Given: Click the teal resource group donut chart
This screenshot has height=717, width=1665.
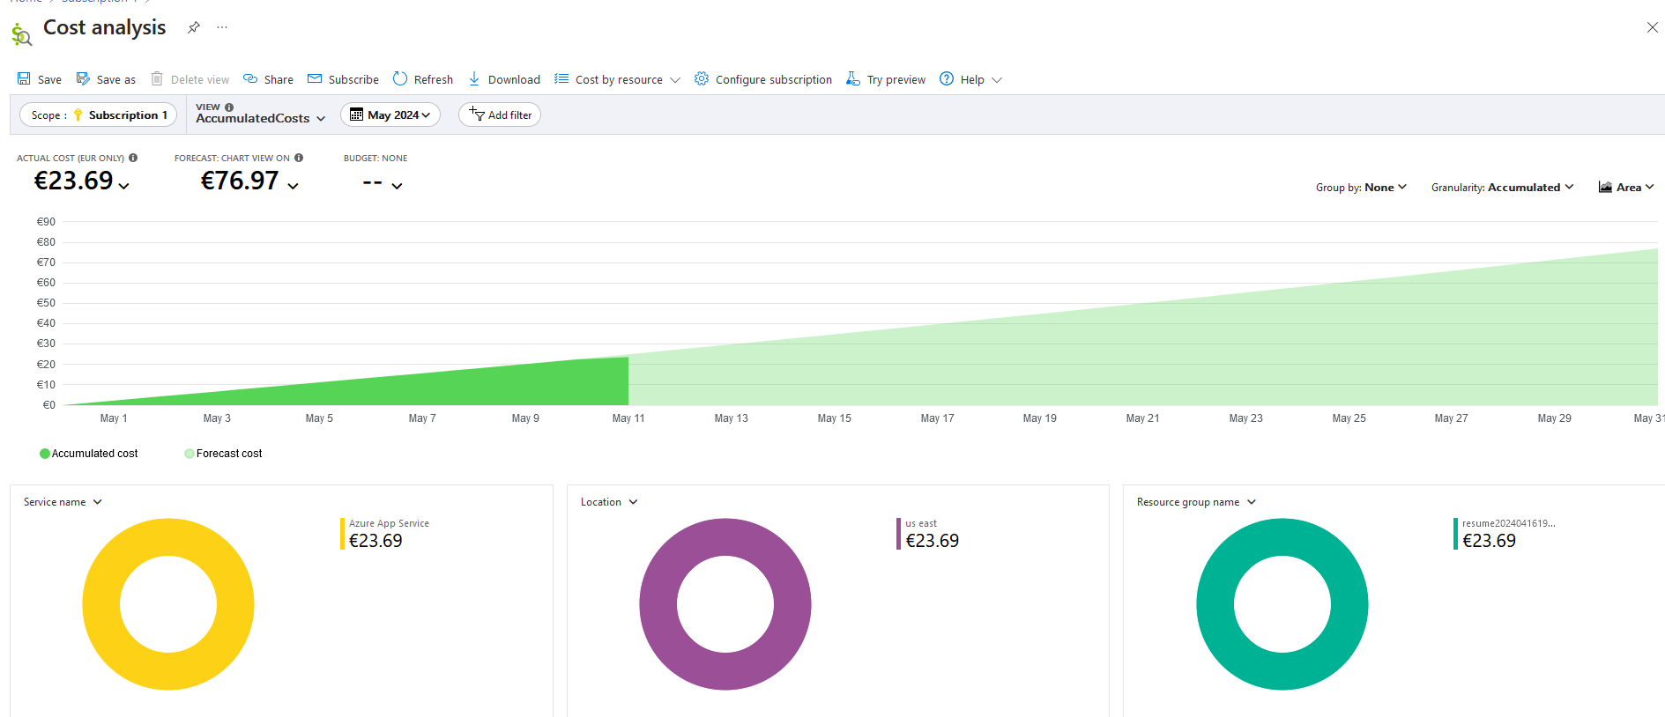Looking at the screenshot, I should pos(1215,604).
